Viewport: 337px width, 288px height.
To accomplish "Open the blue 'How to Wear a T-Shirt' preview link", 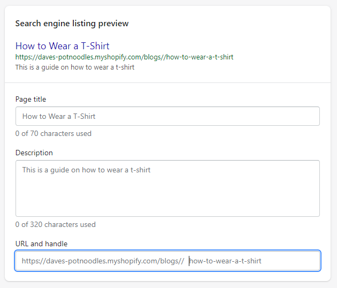I will click(x=63, y=46).
